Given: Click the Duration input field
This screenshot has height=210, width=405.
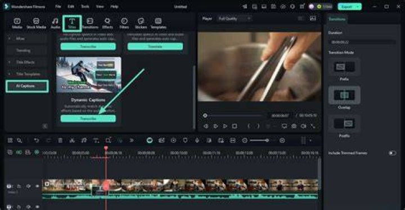Looking at the screenshot, I should (362, 42).
